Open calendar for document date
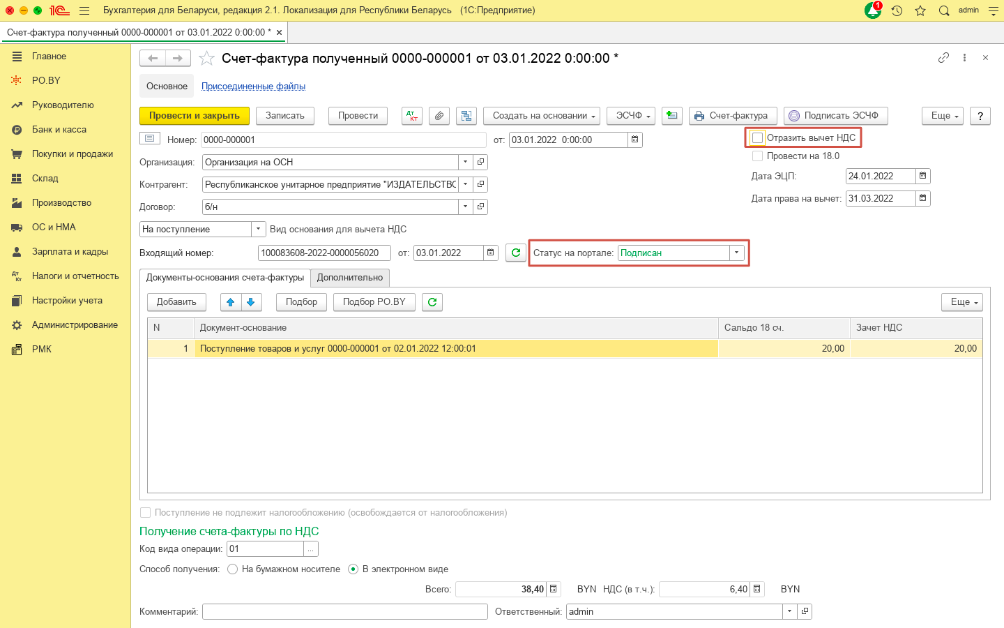The height and width of the screenshot is (628, 1004). pos(634,140)
